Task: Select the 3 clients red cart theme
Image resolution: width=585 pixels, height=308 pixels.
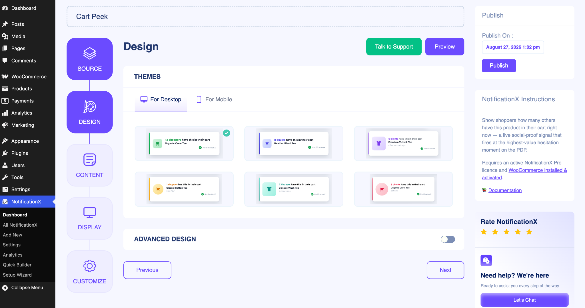Action: click(x=403, y=189)
